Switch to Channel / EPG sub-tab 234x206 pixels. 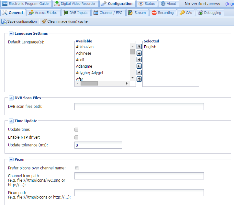108,13
